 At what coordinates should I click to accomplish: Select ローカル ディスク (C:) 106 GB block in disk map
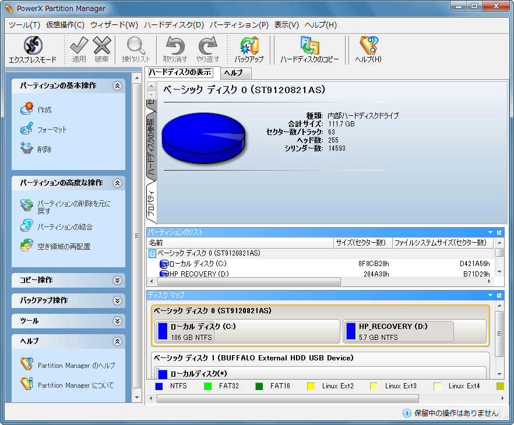pyautogui.click(x=247, y=331)
